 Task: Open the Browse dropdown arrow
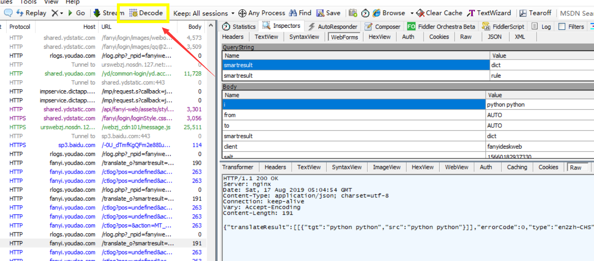[x=412, y=13]
